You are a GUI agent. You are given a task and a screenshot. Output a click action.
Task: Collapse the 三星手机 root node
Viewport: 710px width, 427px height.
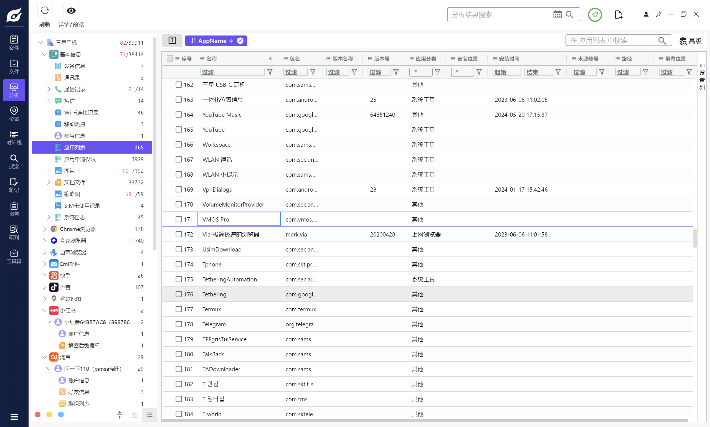pyautogui.click(x=40, y=43)
